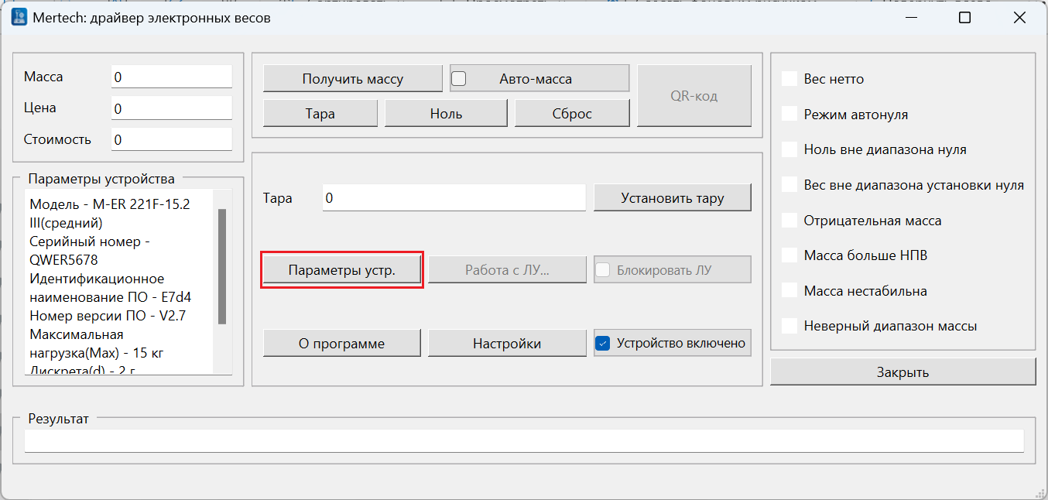This screenshot has height=500, width=1048.
Task: Toggle the Вес нетто checkbox
Action: pyautogui.click(x=789, y=78)
